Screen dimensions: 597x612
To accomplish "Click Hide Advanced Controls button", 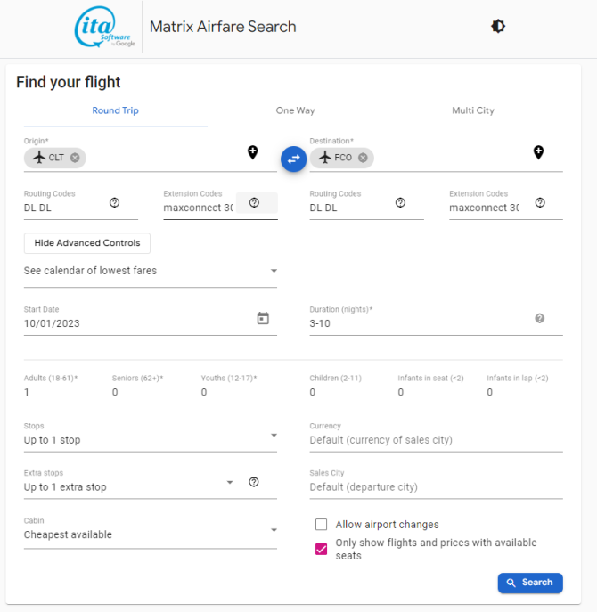I will 87,243.
